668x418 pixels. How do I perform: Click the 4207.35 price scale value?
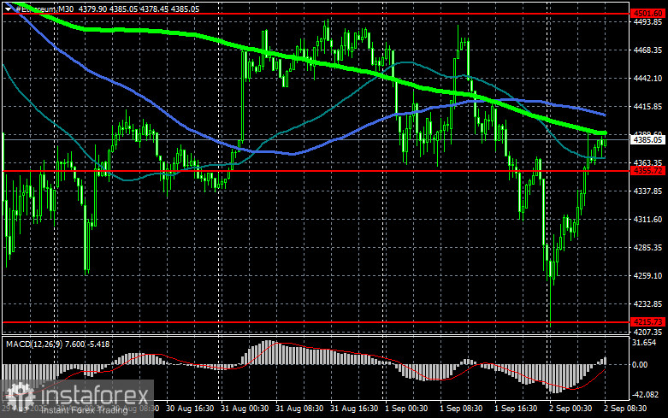[x=648, y=332]
